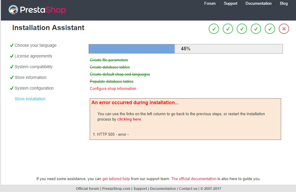Click the PrestaShop wordmark text
Screen dimensions: 296x192
point(43,10)
